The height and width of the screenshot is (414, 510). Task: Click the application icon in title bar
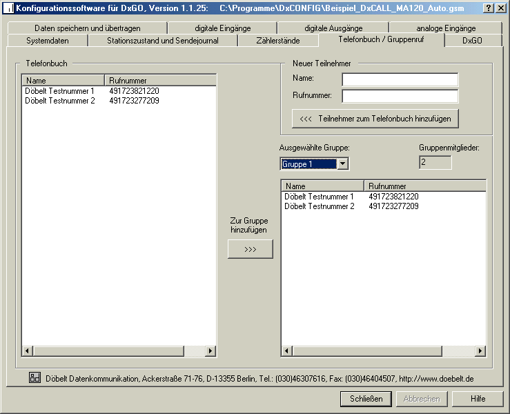(x=9, y=8)
